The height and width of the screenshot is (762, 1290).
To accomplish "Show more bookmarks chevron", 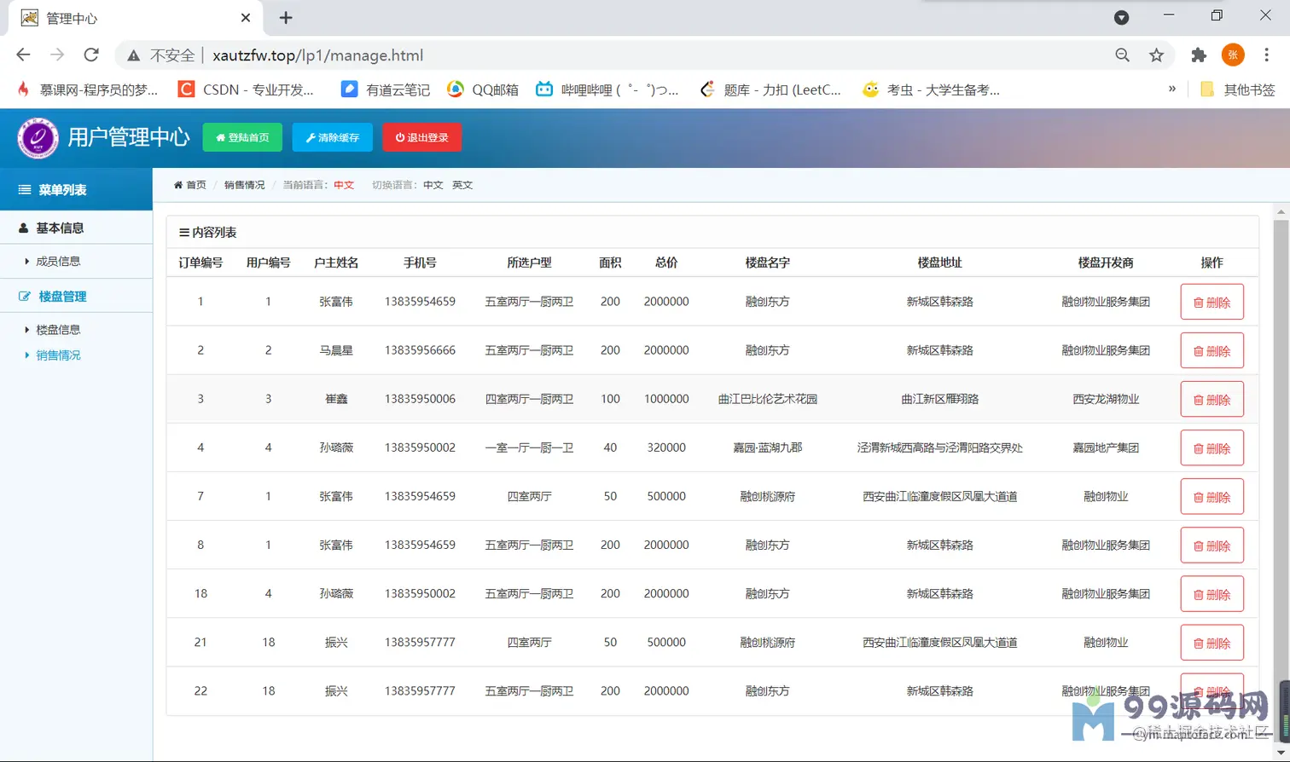I will (x=1172, y=89).
